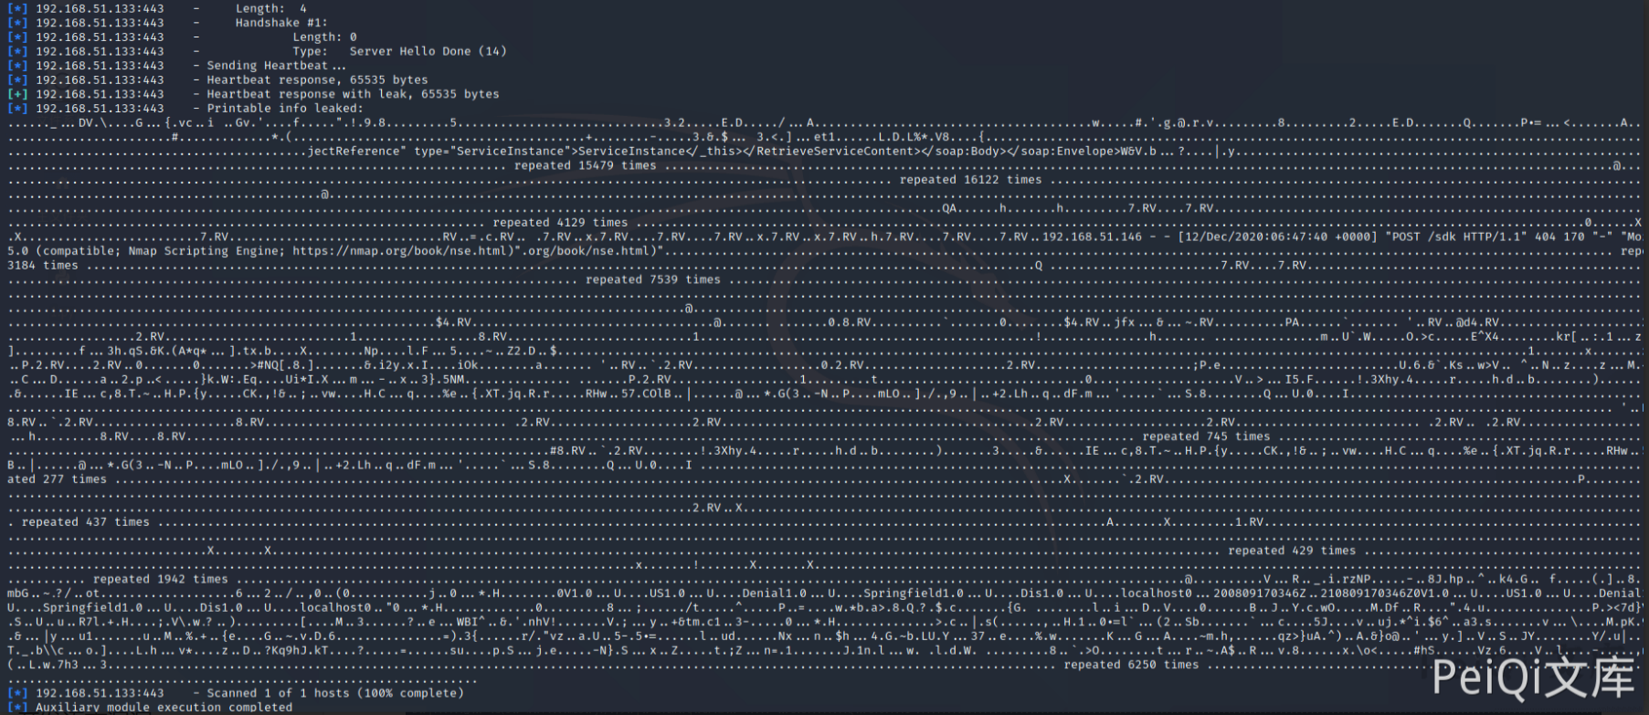Click the [*] marker beside Handshake #1
Screen dimensions: 1649x715
coord(17,23)
